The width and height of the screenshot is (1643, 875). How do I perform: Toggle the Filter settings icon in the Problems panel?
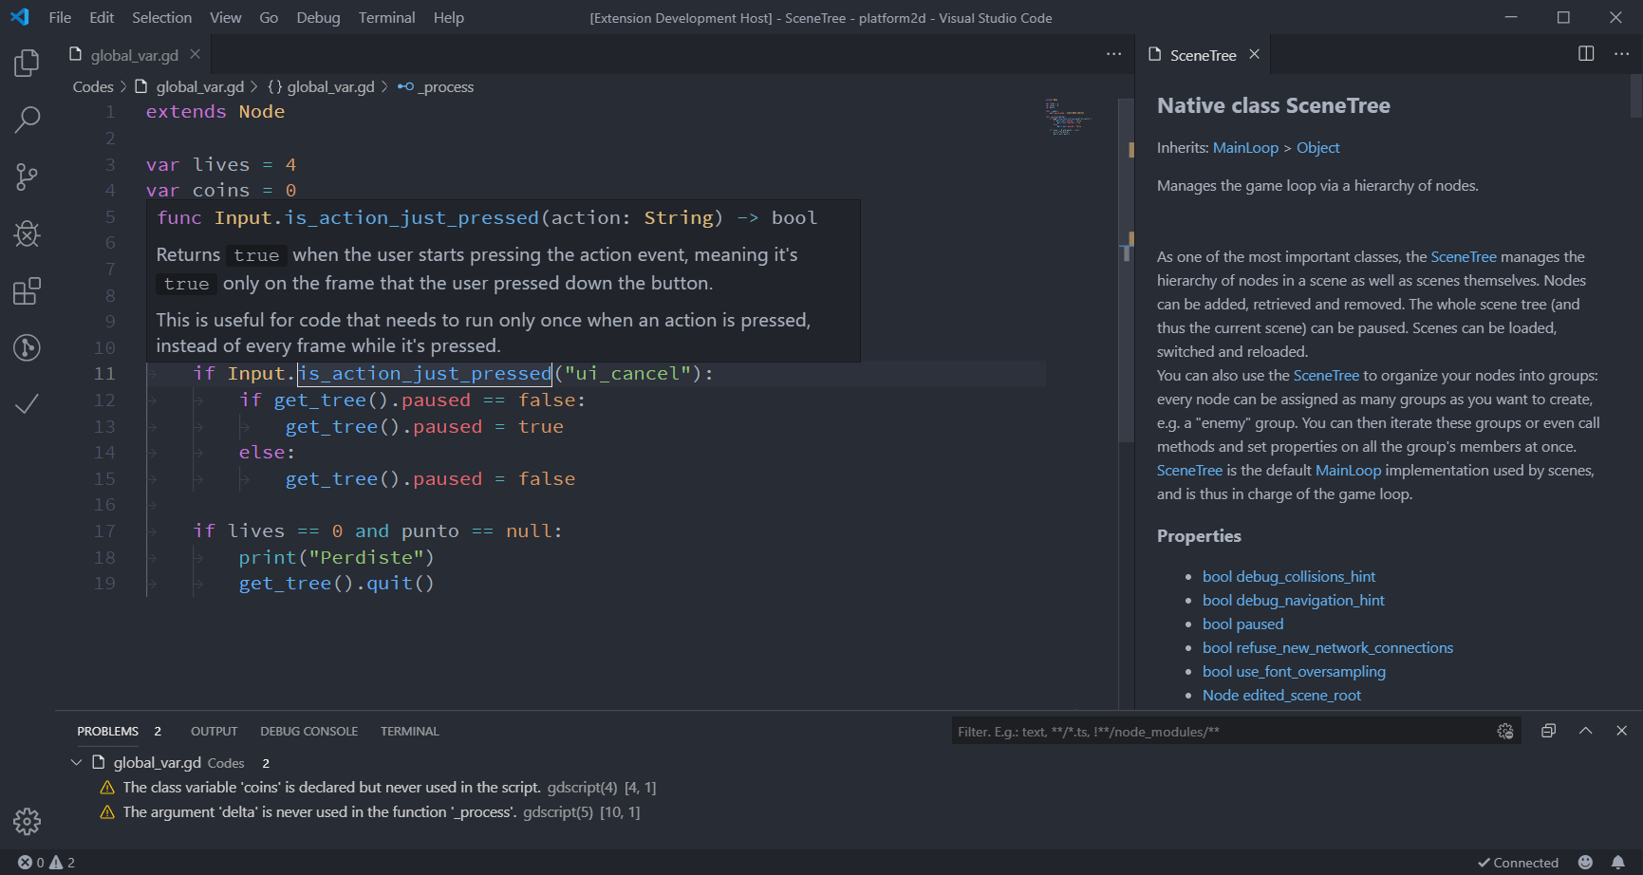tap(1505, 731)
